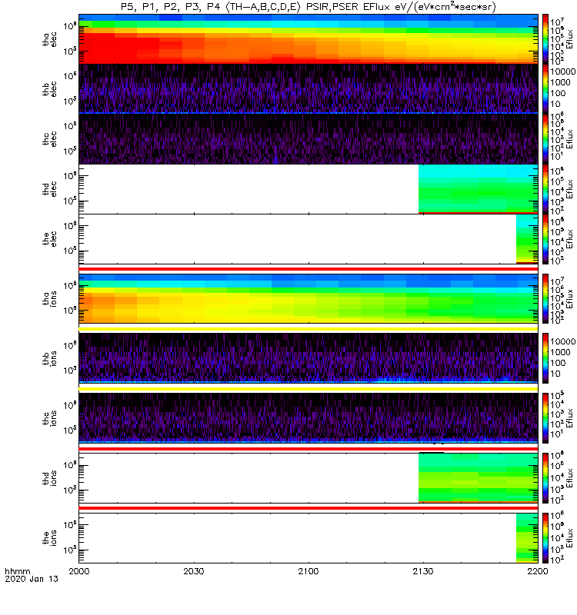The height and width of the screenshot is (615, 577).
Task: Select the 'thb elec' panel label
Action: [49, 89]
